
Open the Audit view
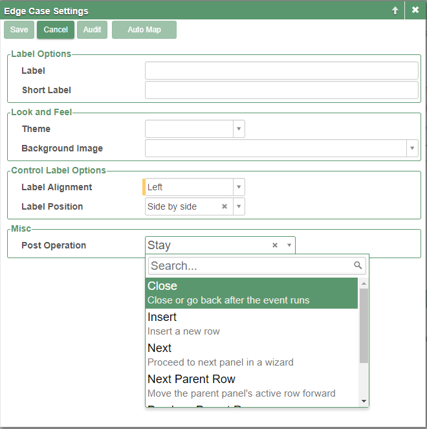[x=92, y=30]
